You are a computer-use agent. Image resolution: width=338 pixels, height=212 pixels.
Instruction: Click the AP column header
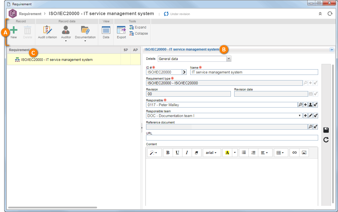(135, 50)
